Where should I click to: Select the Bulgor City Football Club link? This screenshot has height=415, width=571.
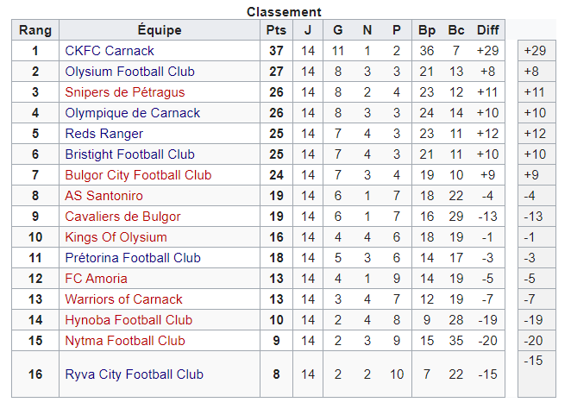click(138, 175)
